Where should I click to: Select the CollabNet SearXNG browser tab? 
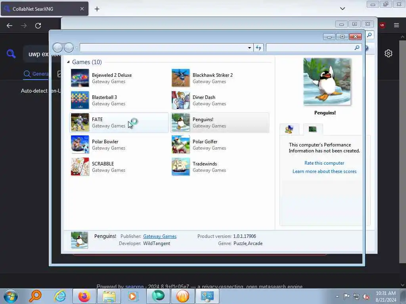point(44,9)
